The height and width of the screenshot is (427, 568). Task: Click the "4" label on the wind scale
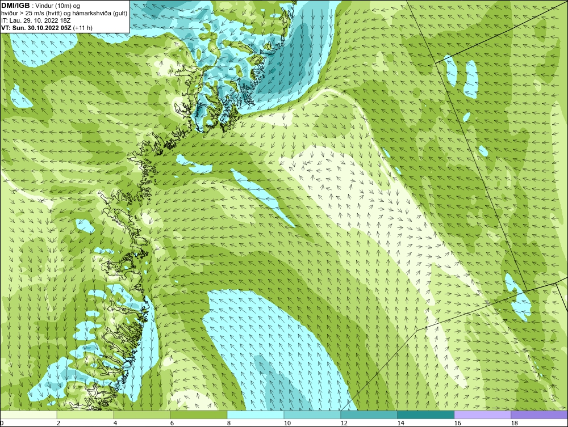pyautogui.click(x=115, y=424)
